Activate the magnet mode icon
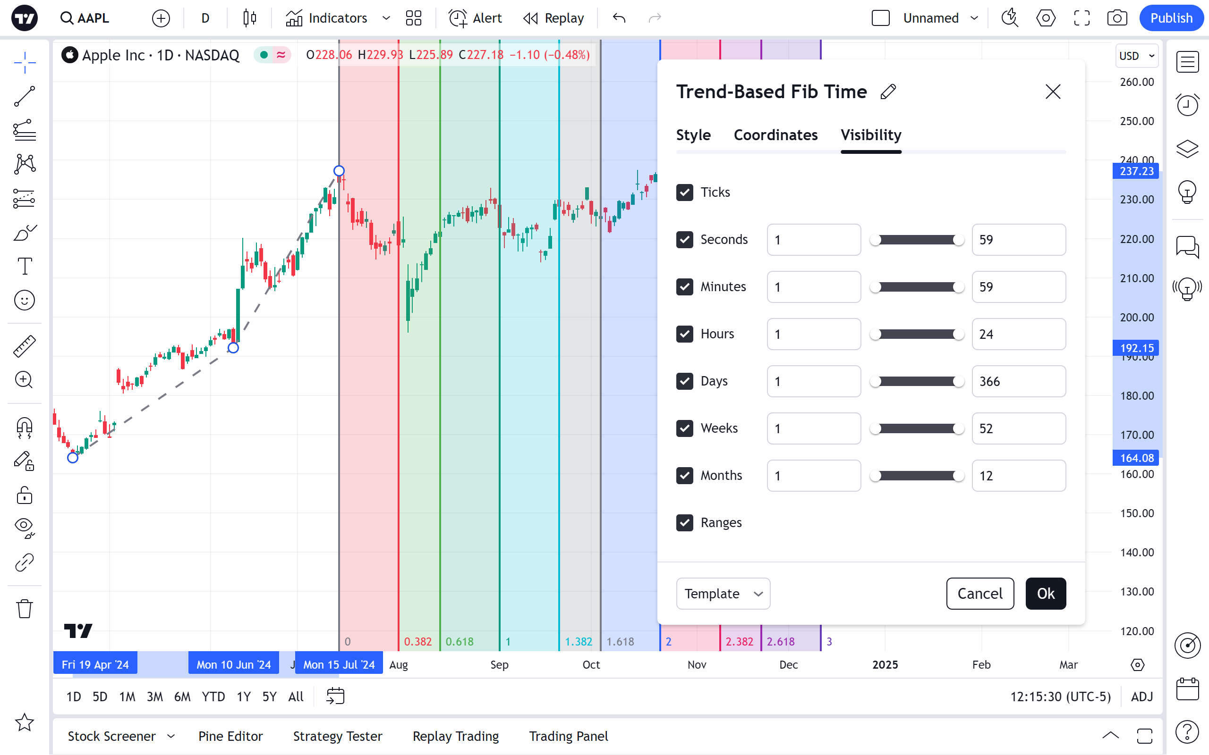Viewport: 1209px width, 755px height. coord(25,428)
